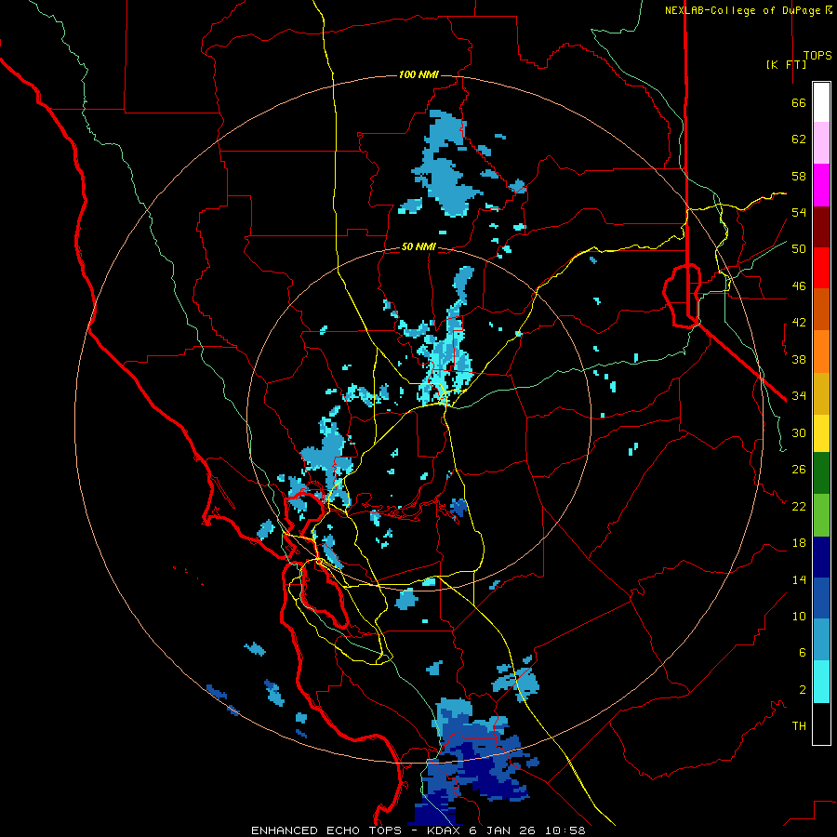Click the "26" legend value

(x=799, y=470)
